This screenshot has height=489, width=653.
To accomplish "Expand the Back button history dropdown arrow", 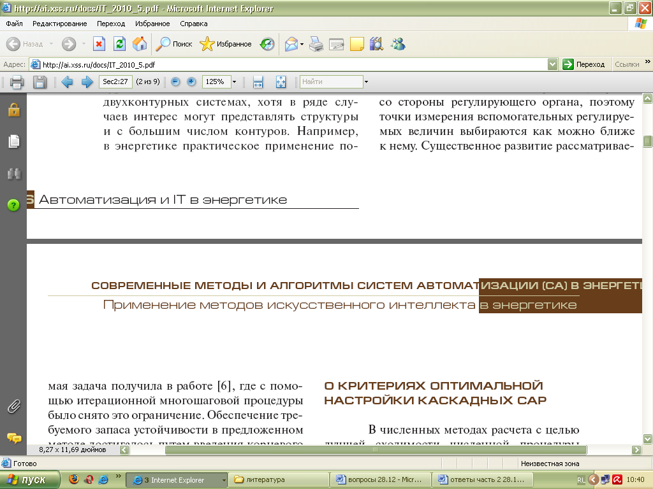I will click(51, 44).
